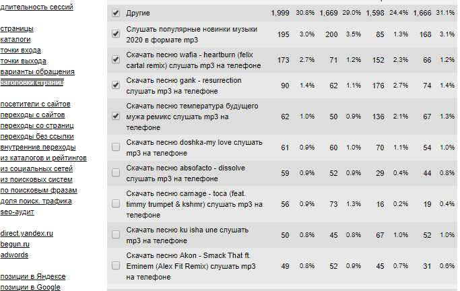Uncheck the gank - resurrection row checkbox
The width and height of the screenshot is (460, 291).
(x=116, y=85)
